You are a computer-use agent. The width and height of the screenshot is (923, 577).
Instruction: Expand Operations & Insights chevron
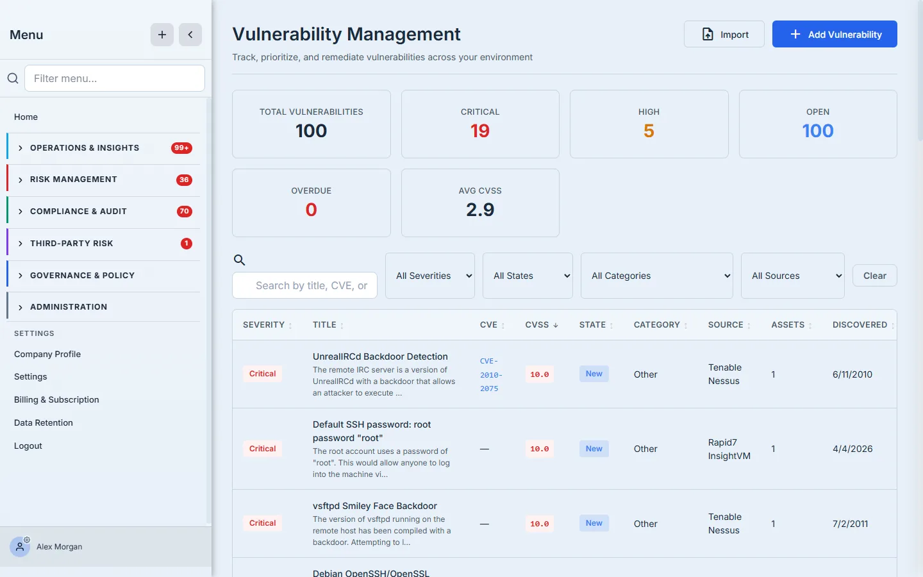21,148
